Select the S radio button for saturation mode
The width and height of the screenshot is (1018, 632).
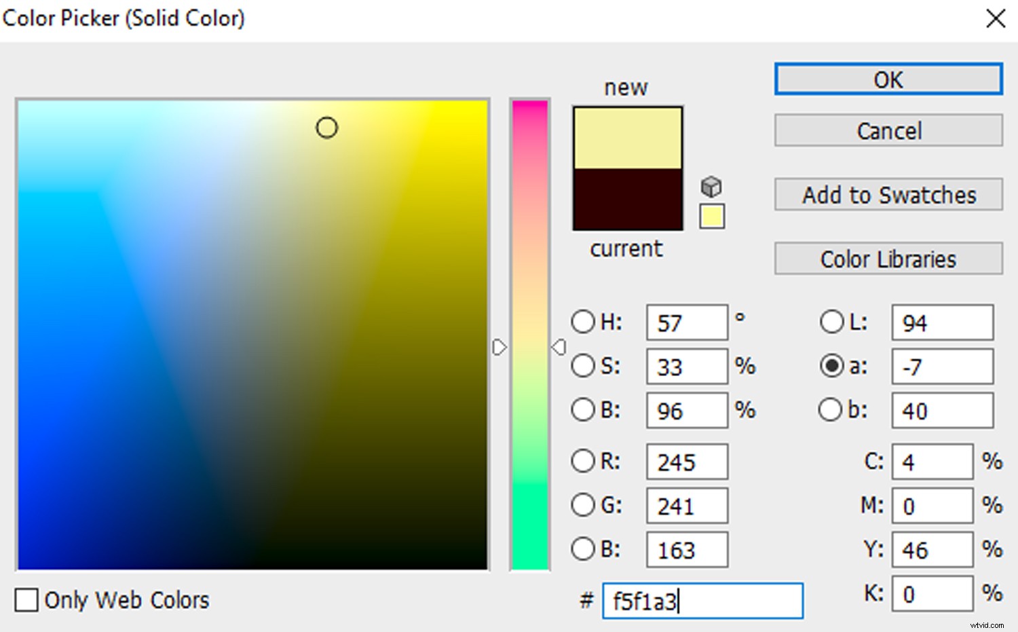click(583, 366)
